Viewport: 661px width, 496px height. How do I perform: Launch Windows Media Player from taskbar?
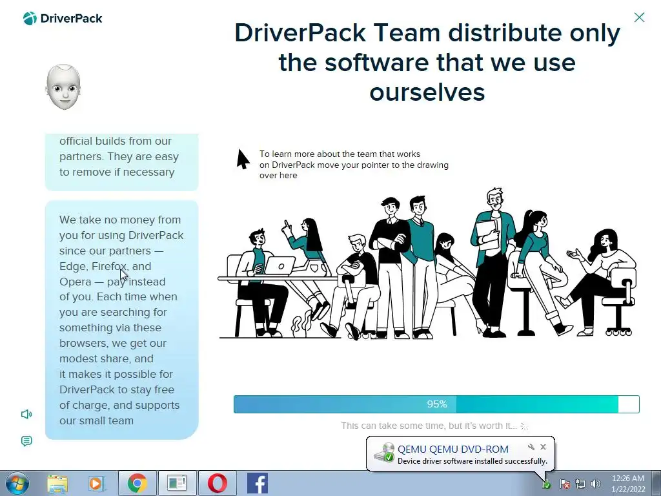(x=96, y=483)
